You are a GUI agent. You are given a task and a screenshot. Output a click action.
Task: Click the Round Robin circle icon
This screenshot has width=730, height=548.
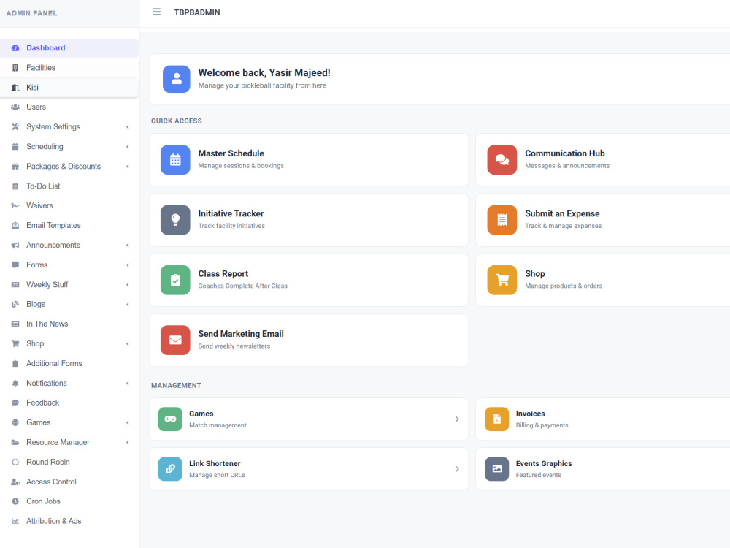point(15,463)
